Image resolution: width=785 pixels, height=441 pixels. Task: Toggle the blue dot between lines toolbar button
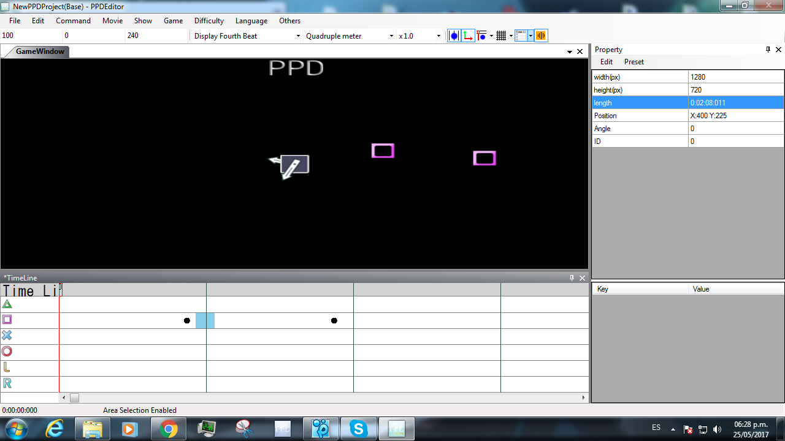(x=454, y=36)
